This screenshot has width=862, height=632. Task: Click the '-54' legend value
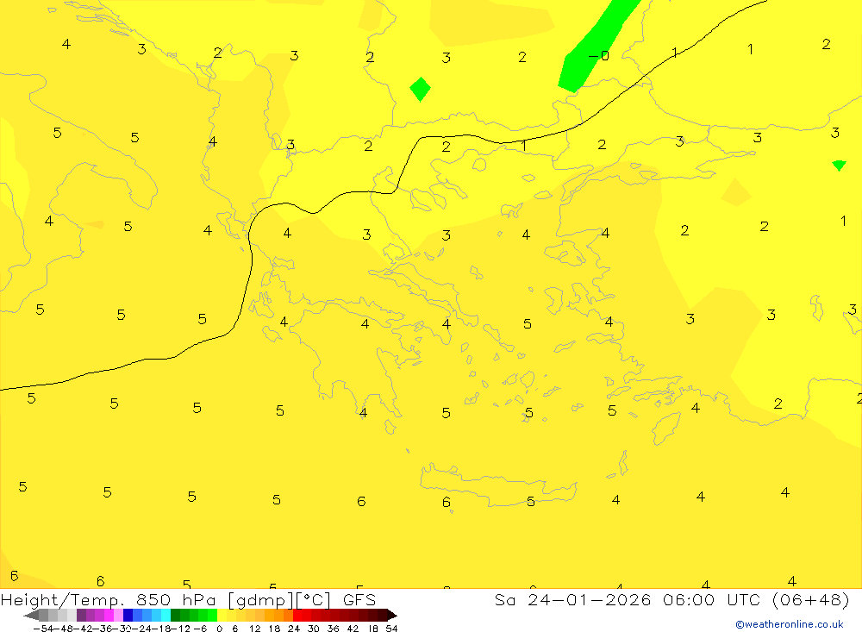click(43, 629)
